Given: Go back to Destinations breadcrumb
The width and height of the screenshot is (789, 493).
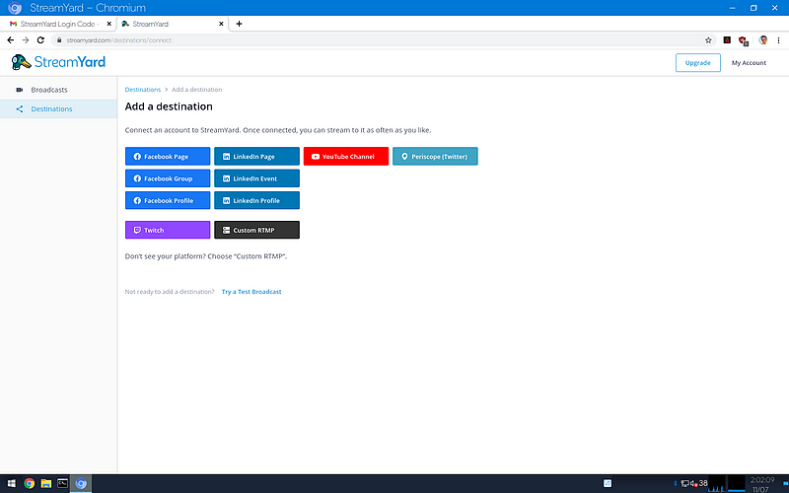Looking at the screenshot, I should 143,90.
